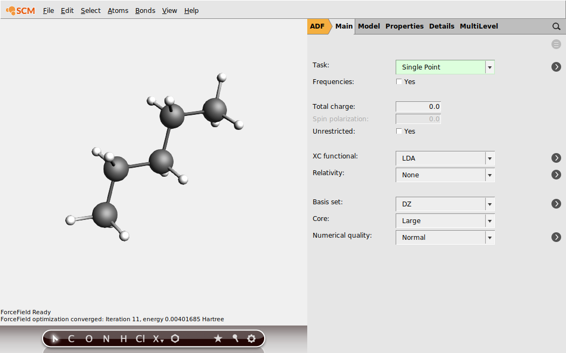This screenshot has width=566, height=353.
Task: Click the star pre-optimize icon
Action: point(218,338)
